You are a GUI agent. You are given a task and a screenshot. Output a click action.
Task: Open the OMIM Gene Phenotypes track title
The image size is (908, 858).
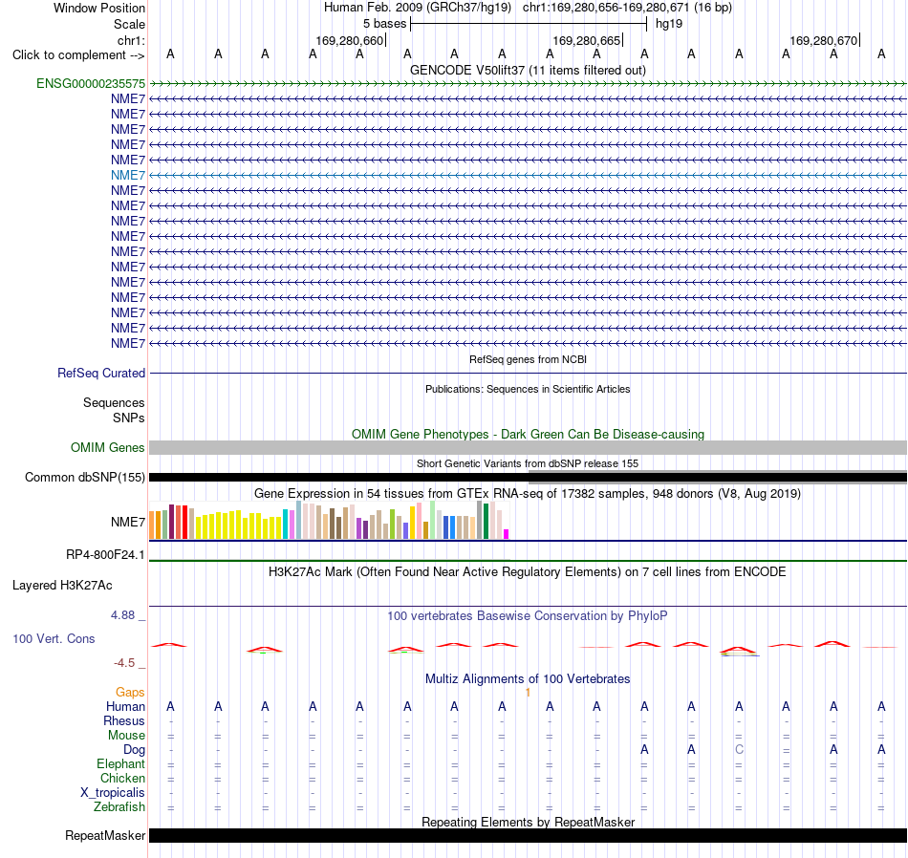pyautogui.click(x=528, y=434)
